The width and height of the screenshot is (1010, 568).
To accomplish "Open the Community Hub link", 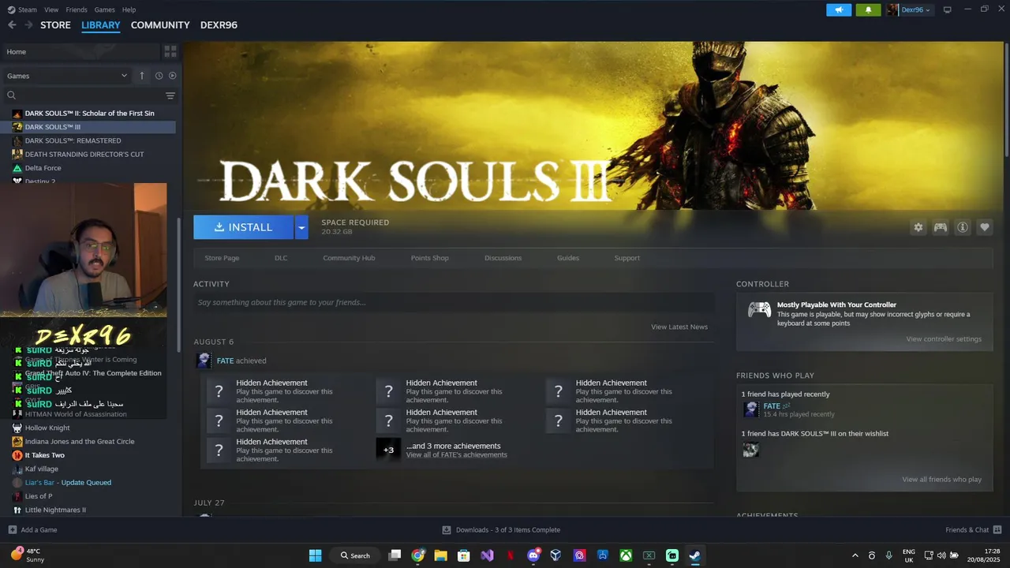I will 349,258.
